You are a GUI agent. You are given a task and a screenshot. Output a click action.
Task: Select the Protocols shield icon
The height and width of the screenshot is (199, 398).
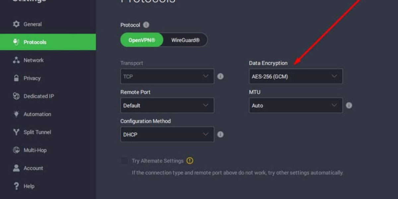tap(16, 42)
